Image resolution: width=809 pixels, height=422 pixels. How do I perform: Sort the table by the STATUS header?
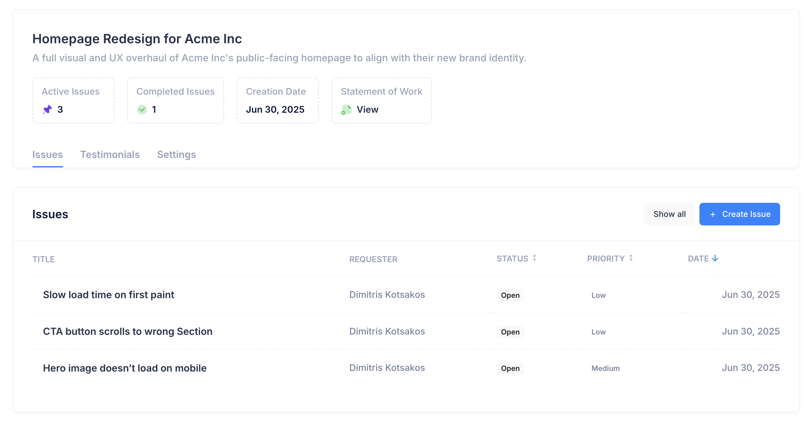point(512,259)
